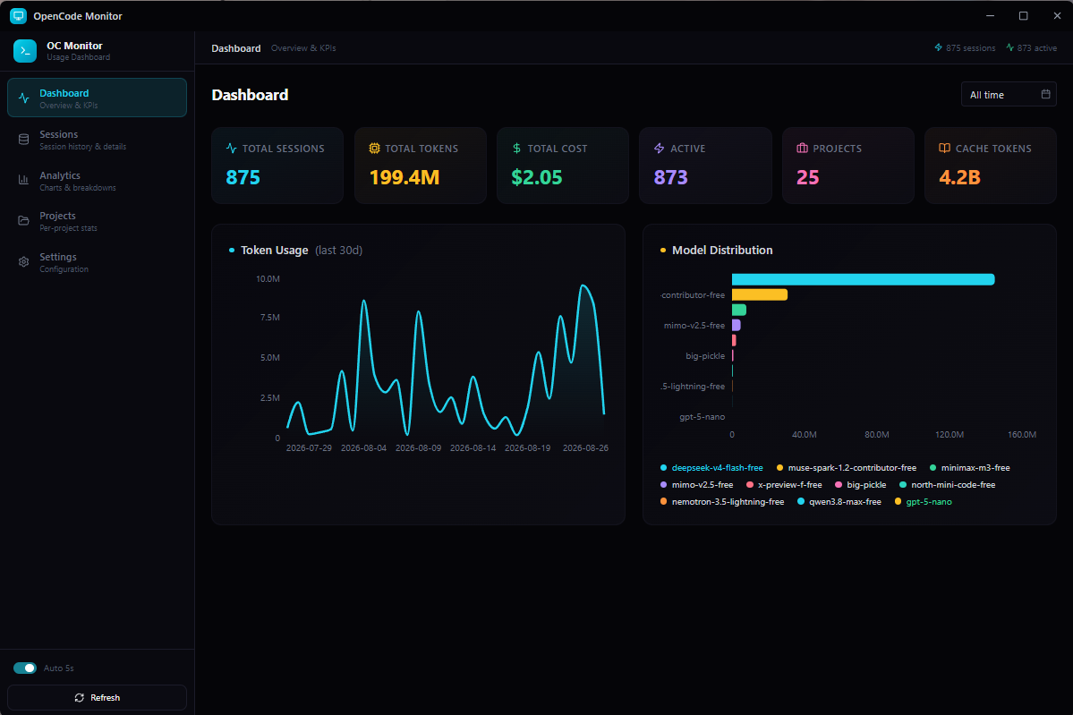Viewport: 1073px width, 715px height.
Task: Open Settings configuration page
Action: [98, 262]
